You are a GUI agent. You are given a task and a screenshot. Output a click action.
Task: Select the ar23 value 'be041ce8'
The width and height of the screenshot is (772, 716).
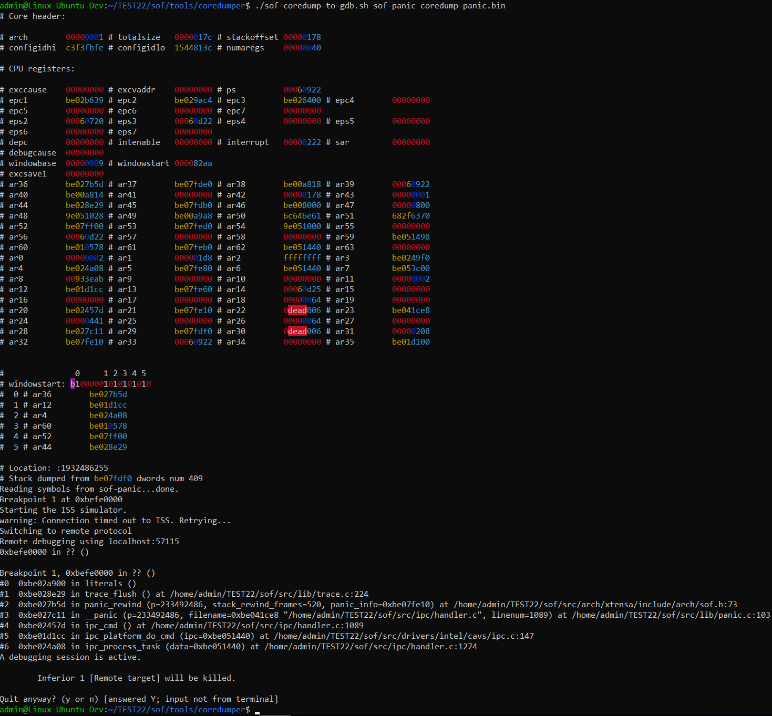coord(411,310)
